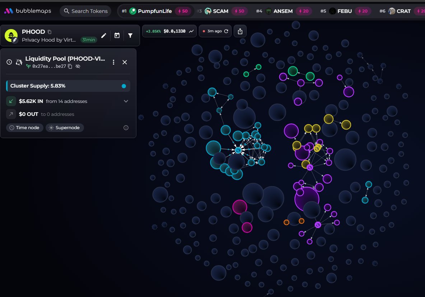The image size is (425, 297).
Task: Click the pencil edit icon
Action: (x=103, y=36)
